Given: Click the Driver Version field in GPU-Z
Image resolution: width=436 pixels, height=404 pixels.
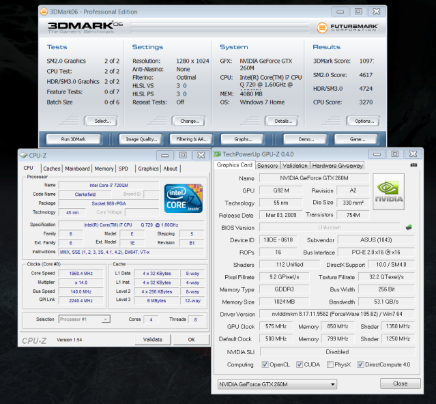Looking at the screenshot, I should click(x=337, y=314).
